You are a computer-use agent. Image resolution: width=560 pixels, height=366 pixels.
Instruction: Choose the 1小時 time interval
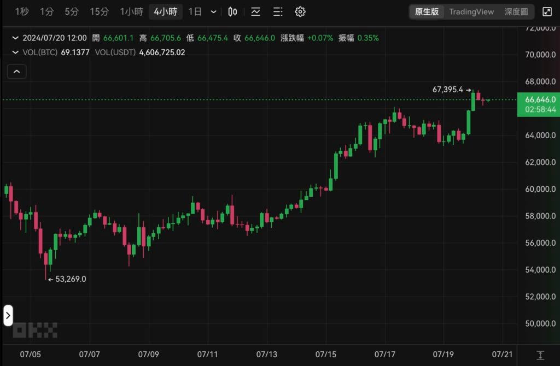pyautogui.click(x=131, y=11)
